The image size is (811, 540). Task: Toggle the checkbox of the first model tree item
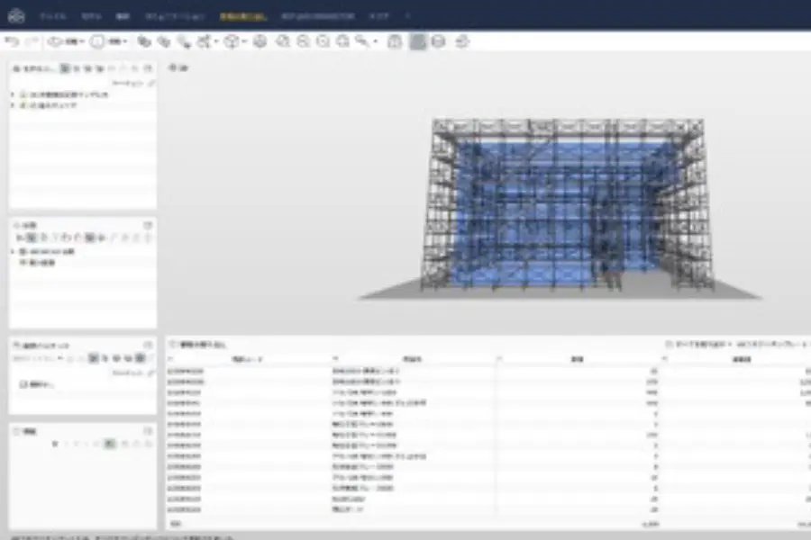[23, 94]
